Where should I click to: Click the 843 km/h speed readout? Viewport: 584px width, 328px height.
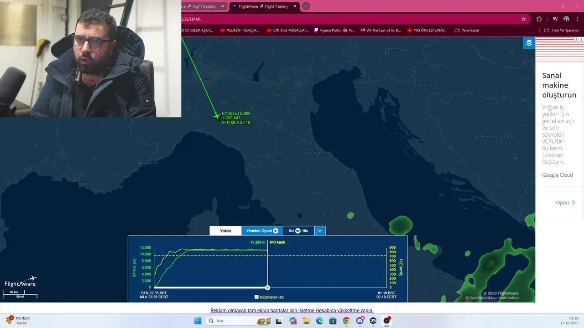[277, 242]
